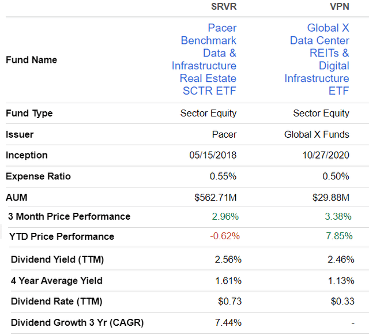Select the 3.38% three-month performance value
The image size is (369, 335).
pyautogui.click(x=338, y=216)
